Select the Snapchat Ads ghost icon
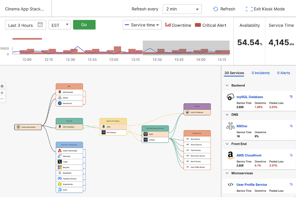 60,184
